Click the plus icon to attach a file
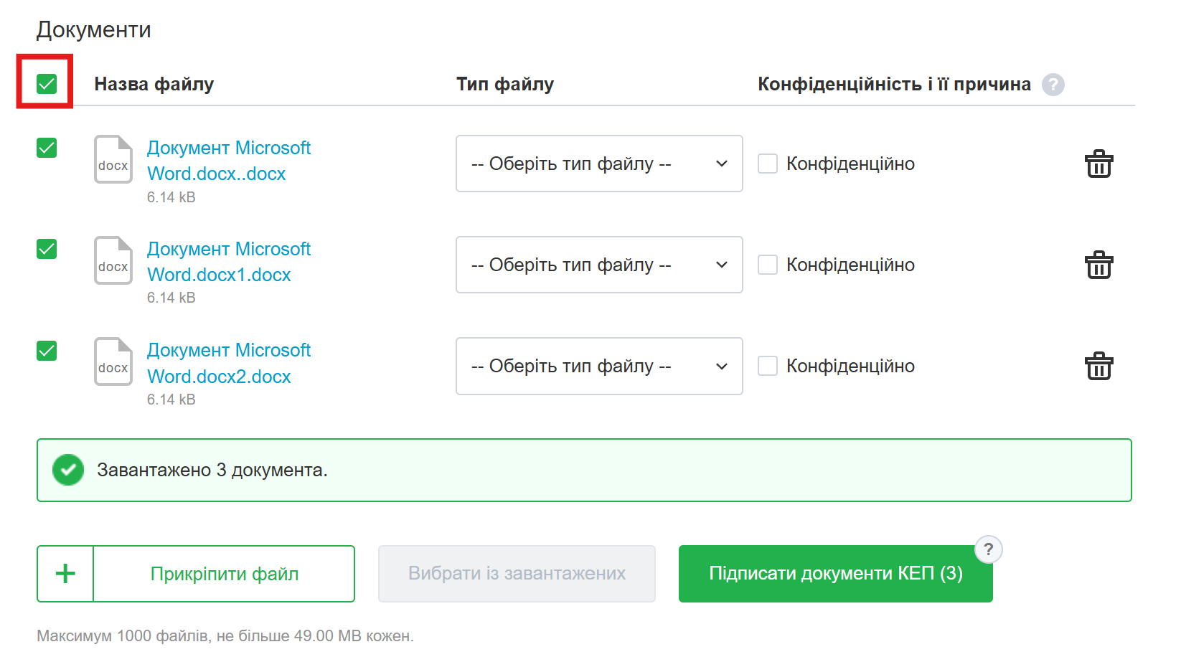1181x657 pixels. (65, 574)
